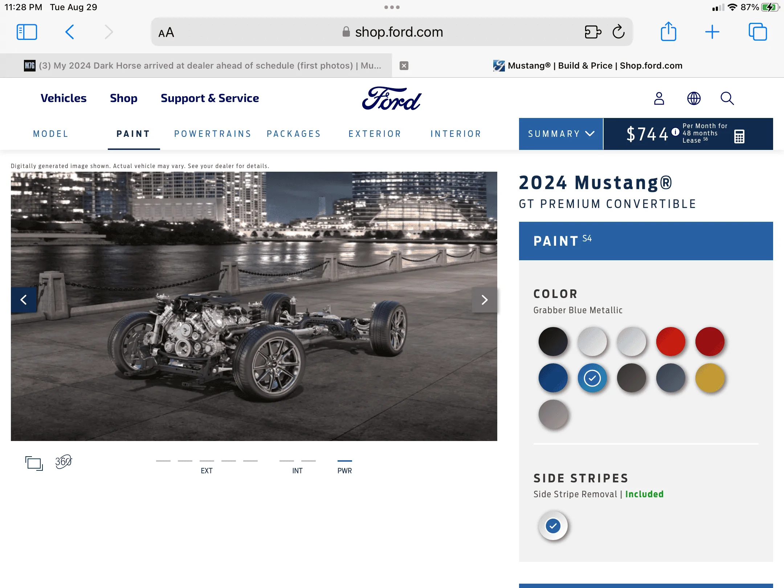Open the Safari extensions icon
784x588 pixels.
click(593, 32)
